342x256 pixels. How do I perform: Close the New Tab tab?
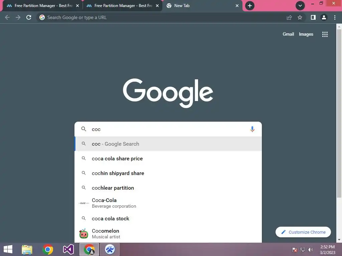237,6
